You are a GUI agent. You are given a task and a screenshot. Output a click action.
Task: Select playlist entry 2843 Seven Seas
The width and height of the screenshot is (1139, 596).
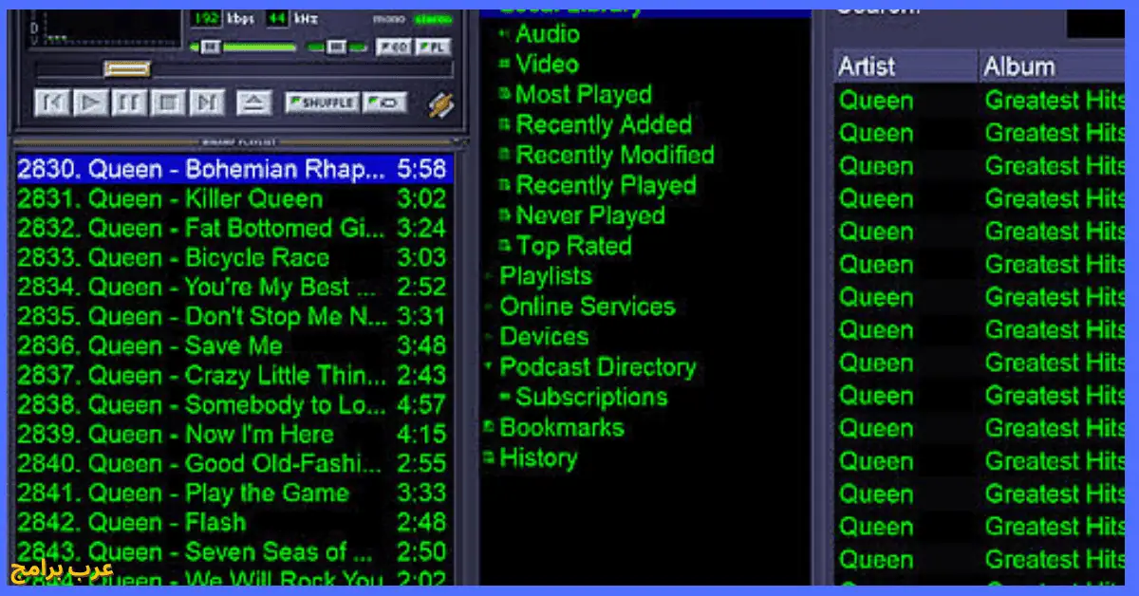tap(233, 552)
